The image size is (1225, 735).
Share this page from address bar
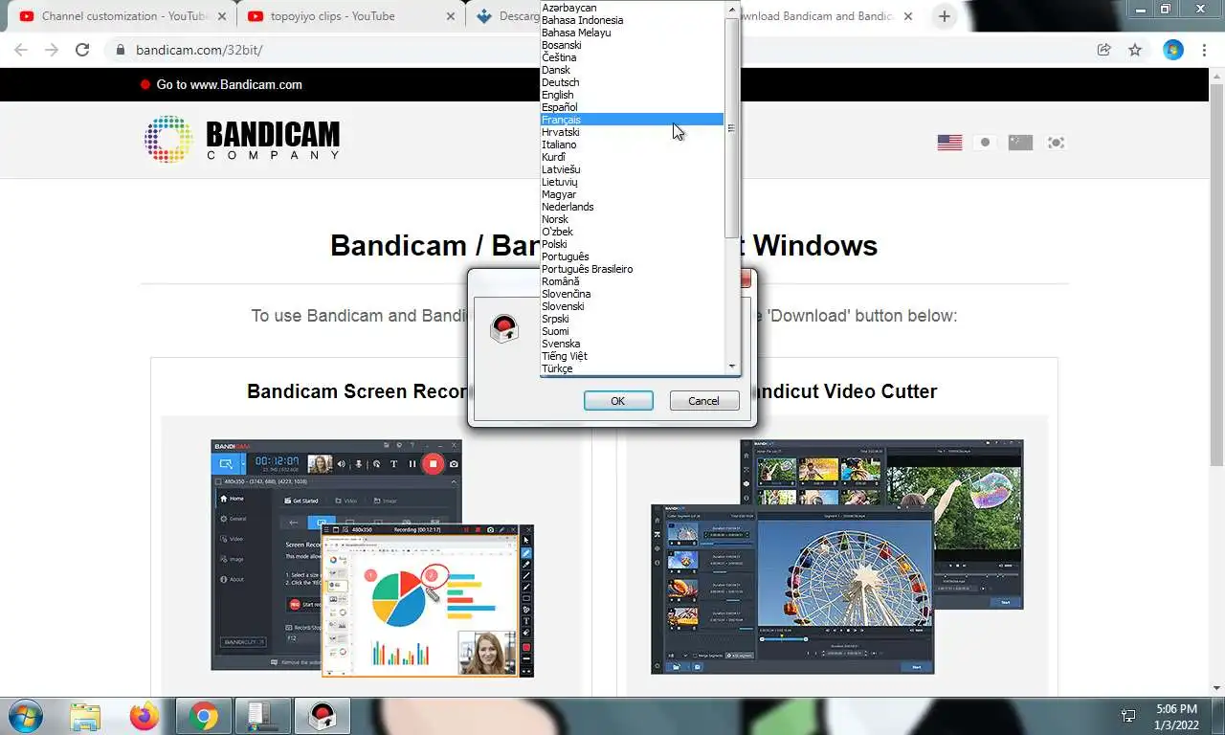click(x=1103, y=50)
